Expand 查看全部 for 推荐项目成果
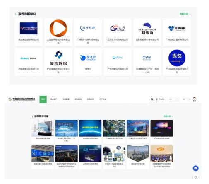The height and width of the screenshot is (184, 209). [x=168, y=116]
